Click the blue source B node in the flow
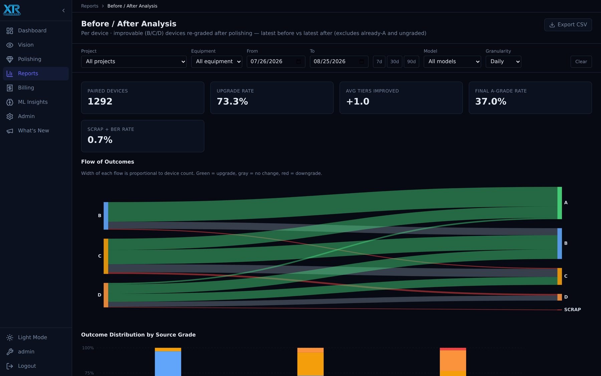This screenshot has width=601, height=376. pyautogui.click(x=106, y=216)
